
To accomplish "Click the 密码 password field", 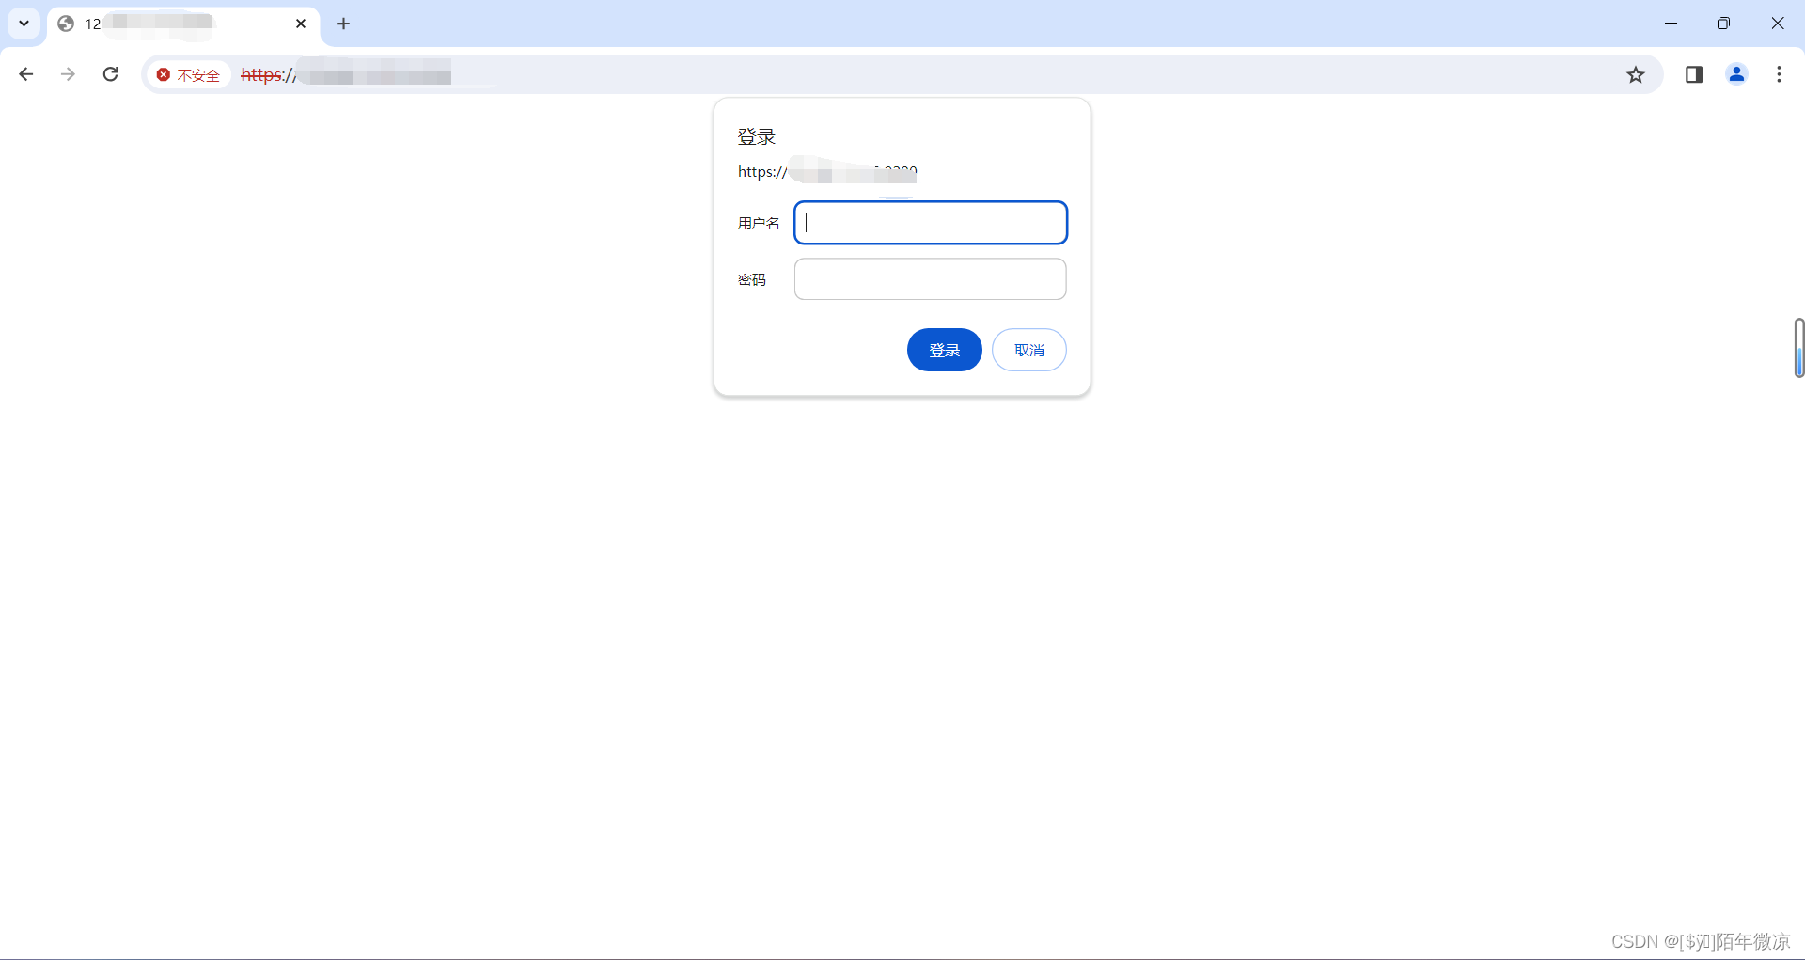I will coord(931,279).
